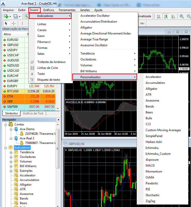The width and height of the screenshot is (191, 207).
Task: Click the zoom in magnifier icon
Action: point(182,16)
